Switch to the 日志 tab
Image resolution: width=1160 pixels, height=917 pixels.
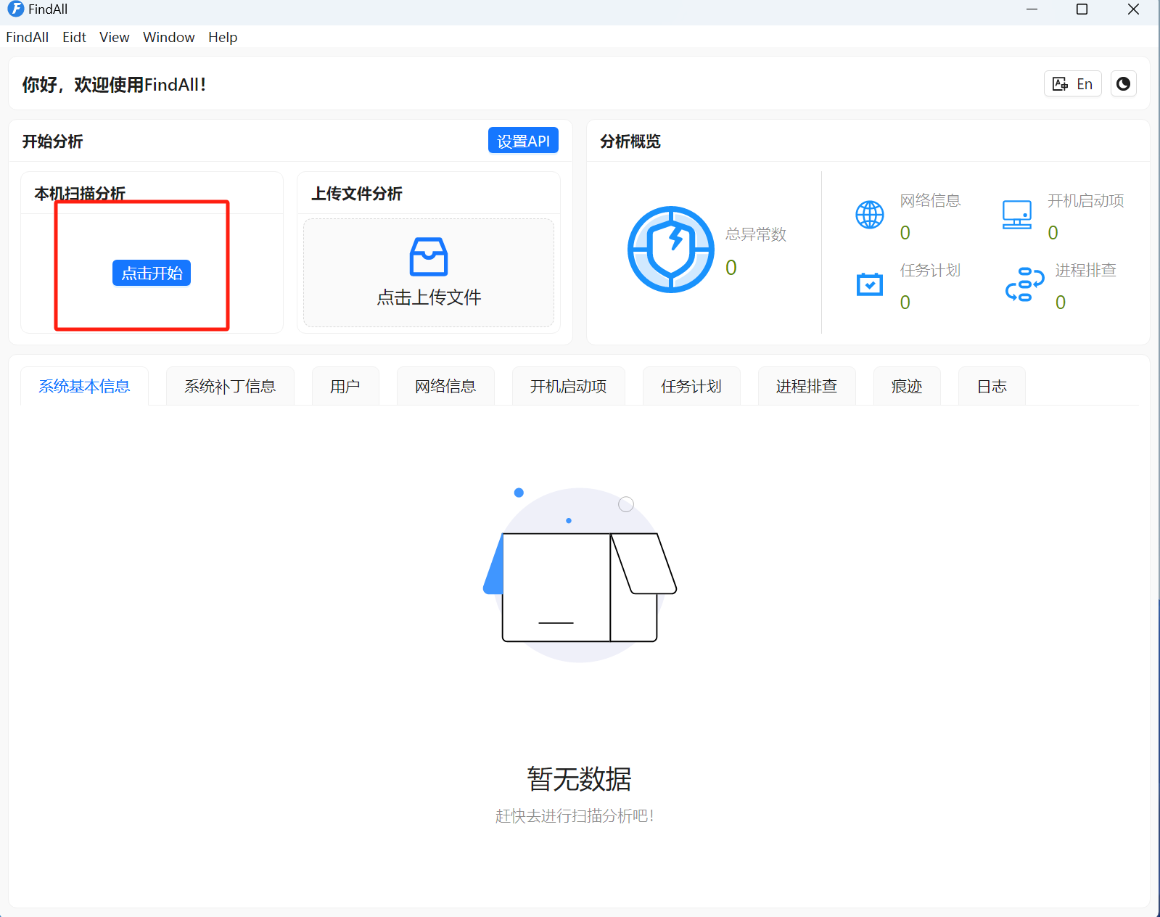pos(992,386)
